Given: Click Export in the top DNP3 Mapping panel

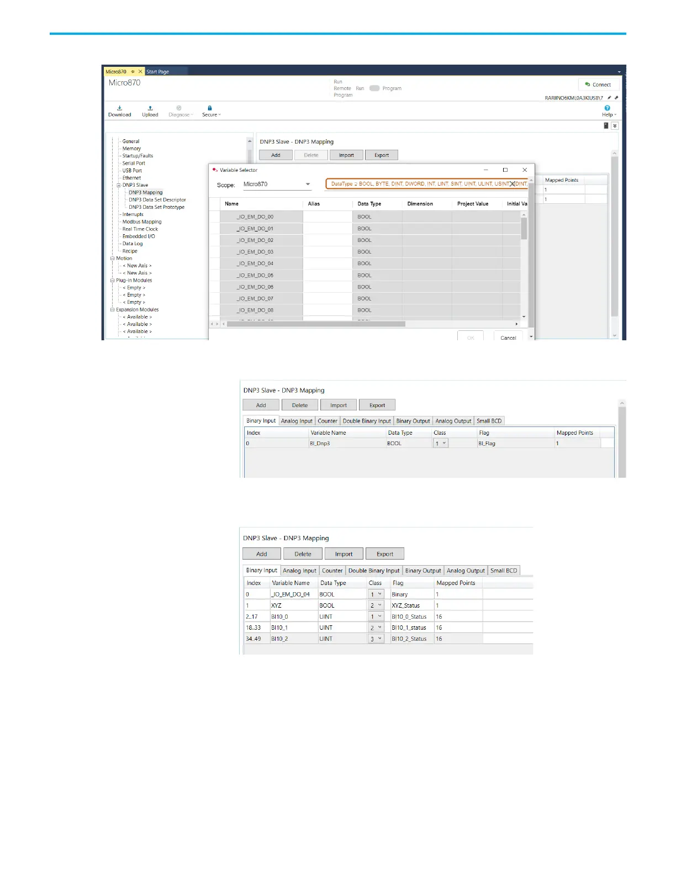Looking at the screenshot, I should tap(382, 155).
